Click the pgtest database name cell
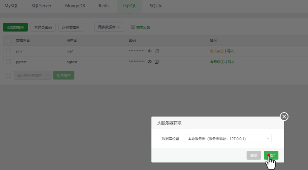Image resolution: width=308 pixels, height=170 pixels. click(21, 62)
